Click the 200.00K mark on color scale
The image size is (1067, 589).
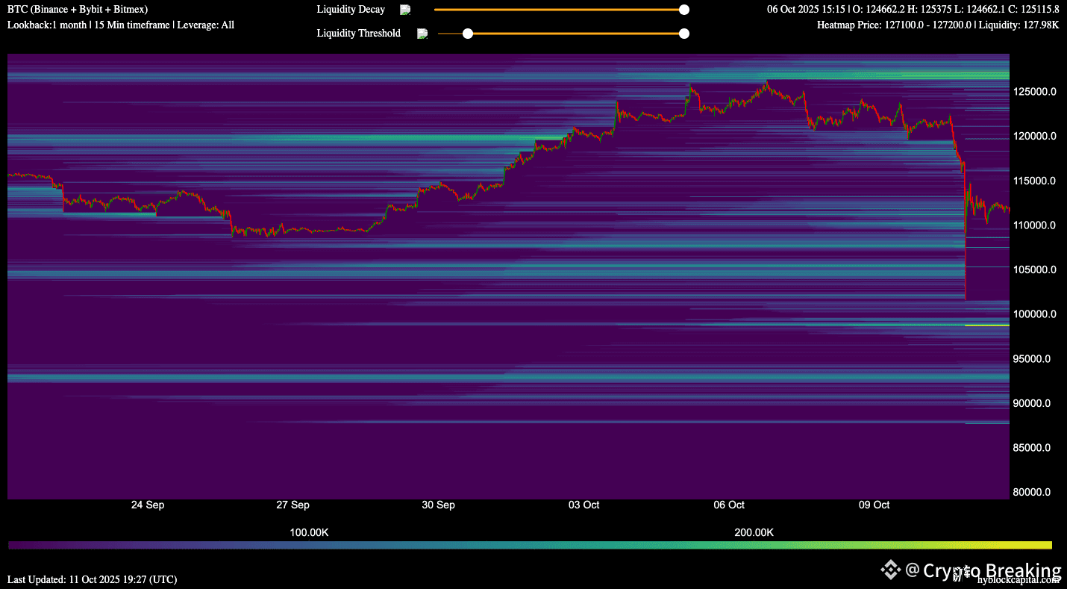coord(754,532)
